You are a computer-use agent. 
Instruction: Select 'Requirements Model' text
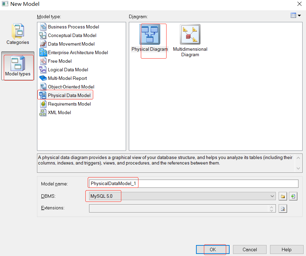[69, 104]
